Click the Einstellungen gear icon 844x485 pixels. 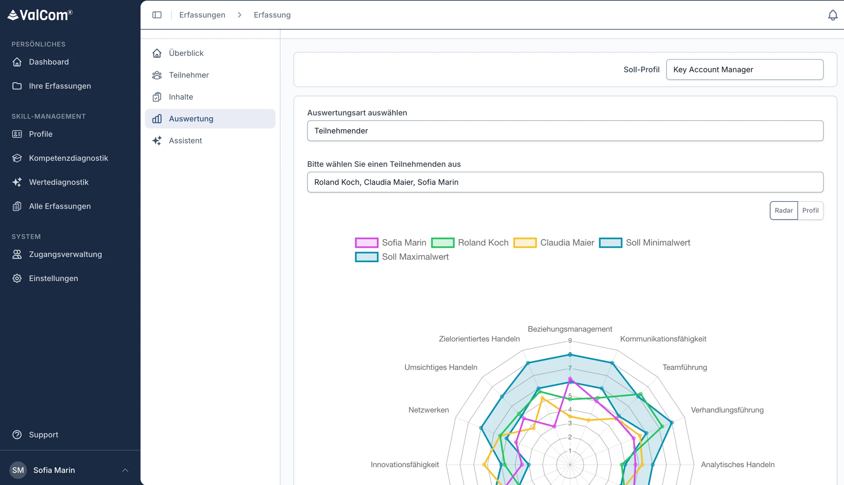[x=17, y=279]
